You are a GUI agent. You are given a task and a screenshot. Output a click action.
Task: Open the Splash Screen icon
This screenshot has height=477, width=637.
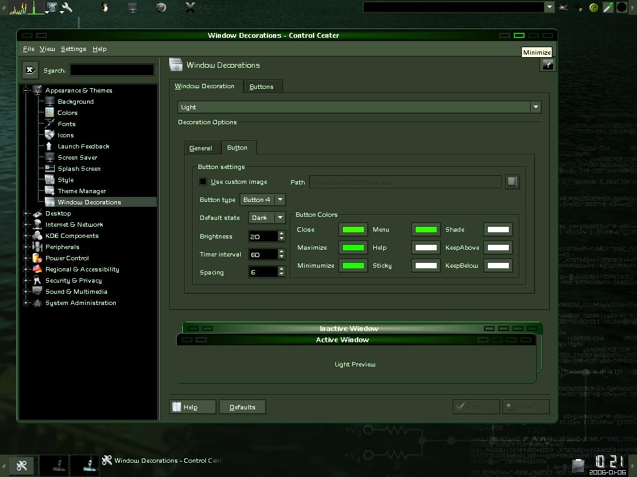(x=50, y=168)
